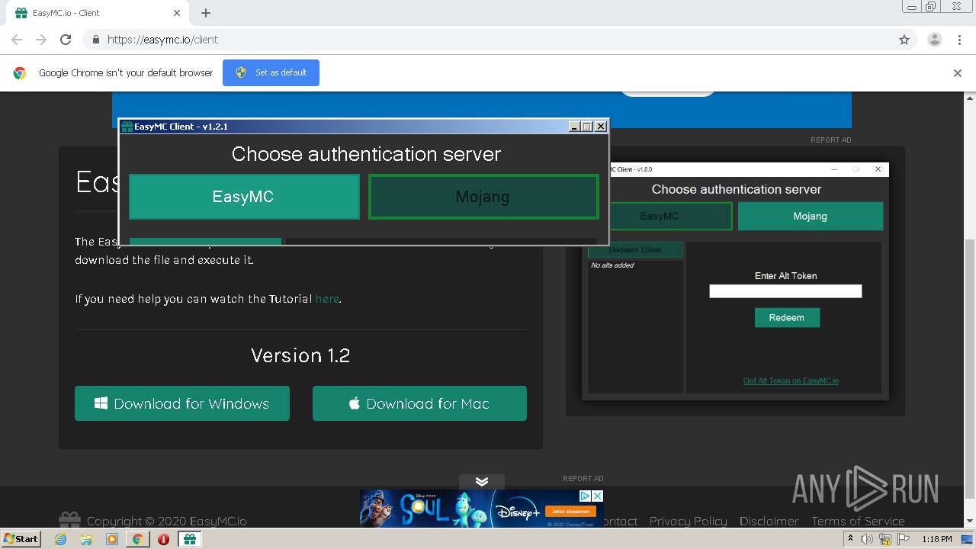The width and height of the screenshot is (976, 549).
Task: Bookmark this page with star icon
Action: (904, 40)
